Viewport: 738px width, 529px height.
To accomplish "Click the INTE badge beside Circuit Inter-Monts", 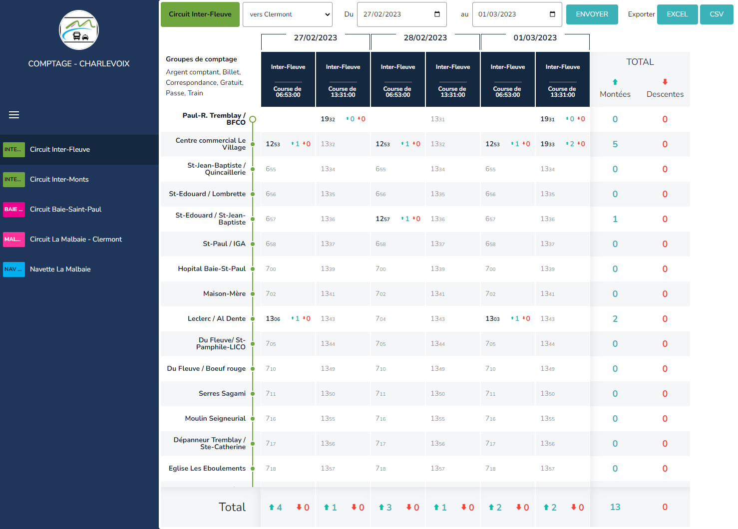I will (x=14, y=180).
